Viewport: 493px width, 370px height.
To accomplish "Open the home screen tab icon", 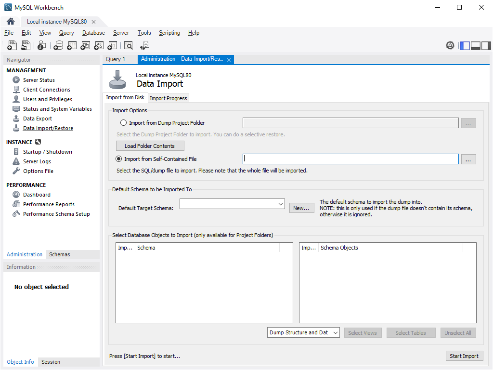I will [11, 21].
